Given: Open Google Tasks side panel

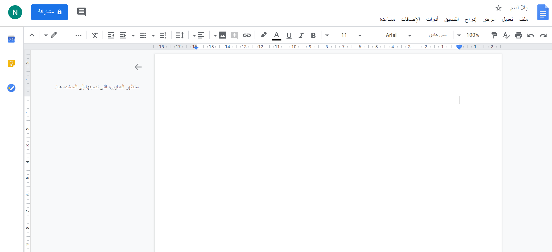Looking at the screenshot, I should pos(11,88).
